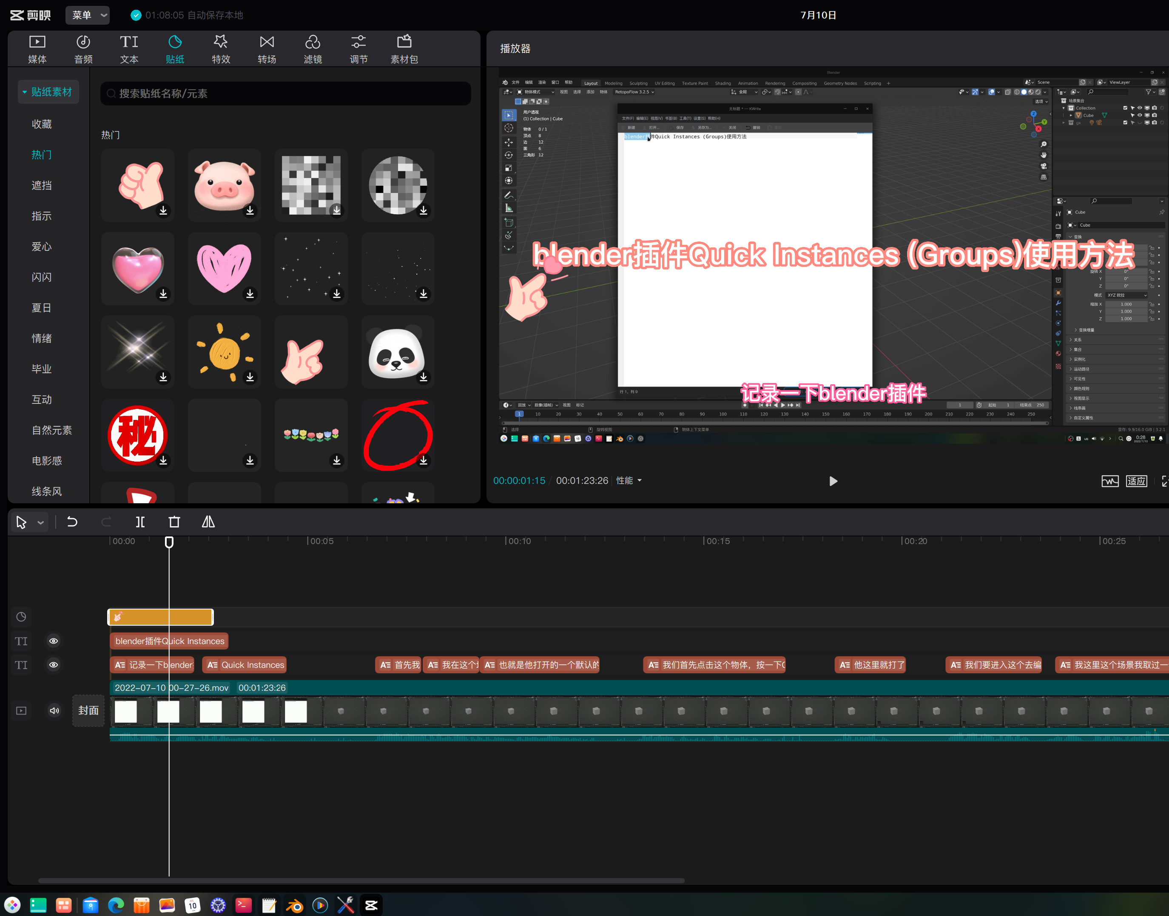Viewport: 1169px width, 916px height.
Task: Click the horizontal timeline scrollbar
Action: point(361,881)
